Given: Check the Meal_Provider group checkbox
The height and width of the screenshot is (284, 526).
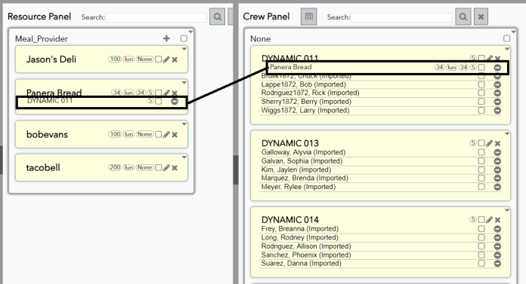Looking at the screenshot, I should point(184,38).
